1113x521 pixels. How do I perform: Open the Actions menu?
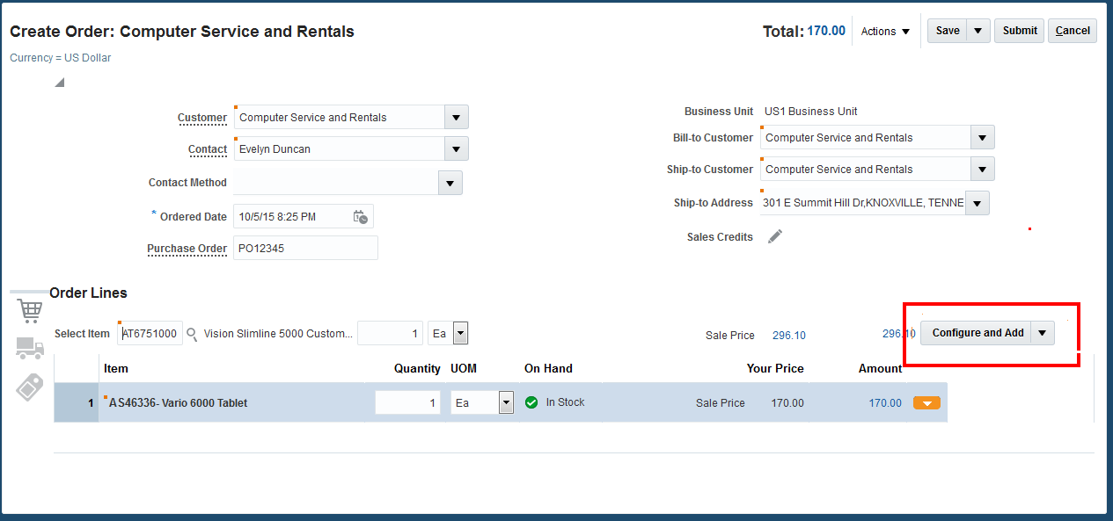click(885, 31)
